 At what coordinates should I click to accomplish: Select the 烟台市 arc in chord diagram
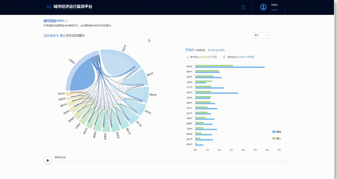coord(147,94)
